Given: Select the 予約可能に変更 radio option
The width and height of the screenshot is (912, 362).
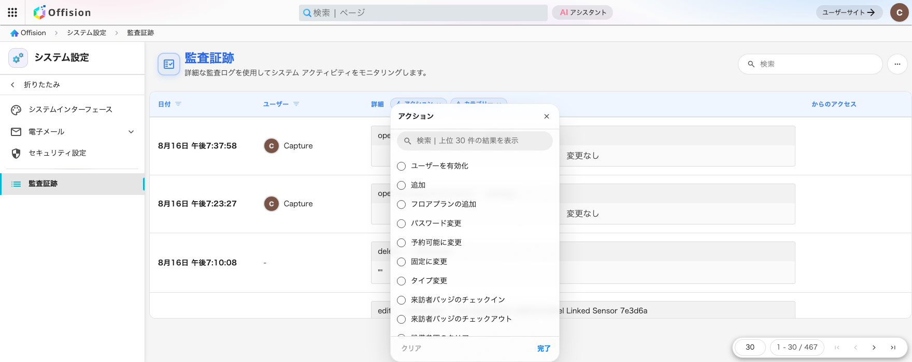Looking at the screenshot, I should (x=401, y=243).
